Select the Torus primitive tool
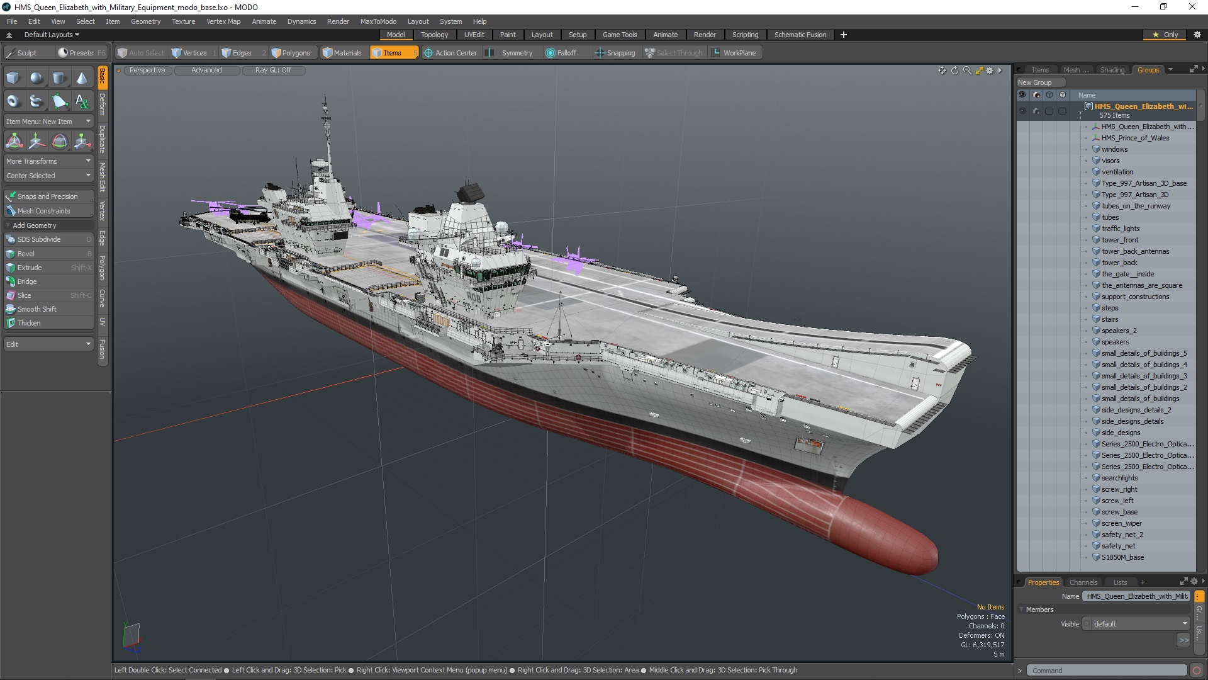Image resolution: width=1208 pixels, height=680 pixels. 13,101
